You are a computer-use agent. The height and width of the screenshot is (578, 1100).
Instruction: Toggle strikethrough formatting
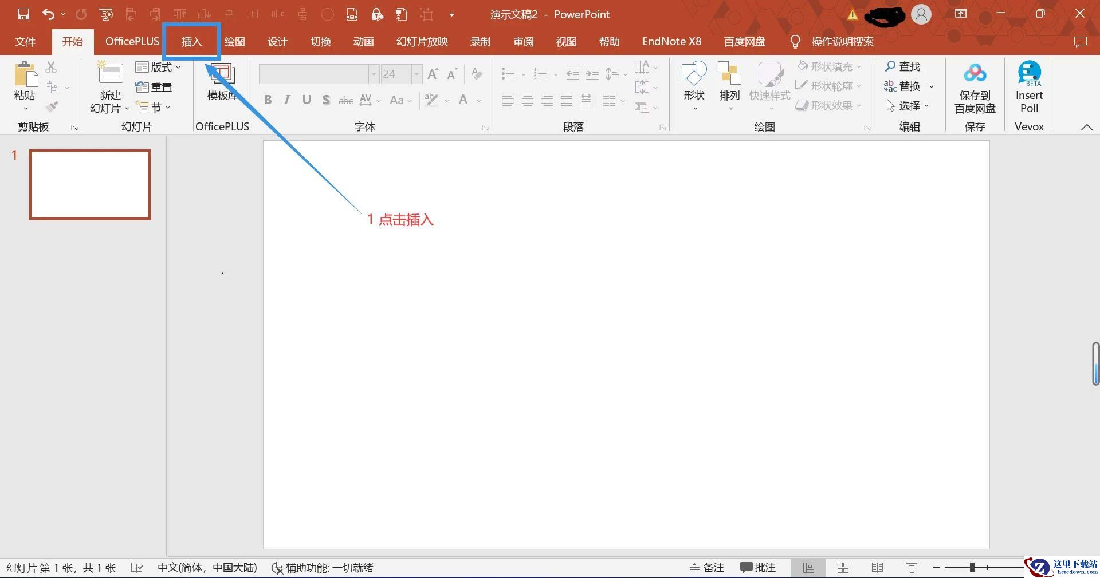click(x=346, y=100)
